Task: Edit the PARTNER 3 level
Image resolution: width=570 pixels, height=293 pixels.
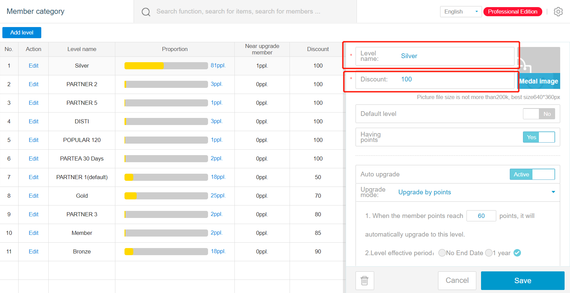Action: click(33, 214)
